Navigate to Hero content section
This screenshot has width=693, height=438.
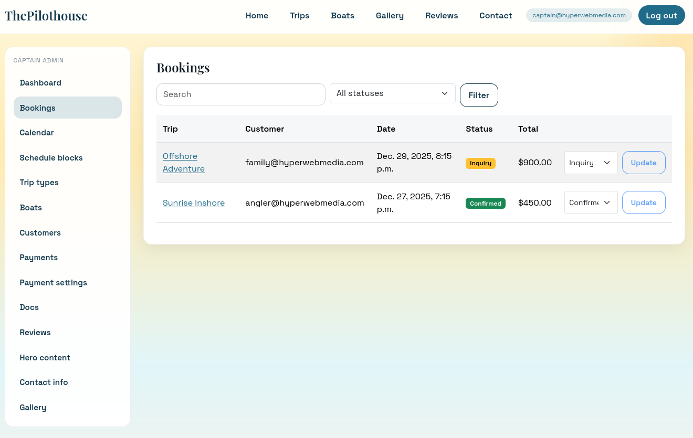[45, 357]
